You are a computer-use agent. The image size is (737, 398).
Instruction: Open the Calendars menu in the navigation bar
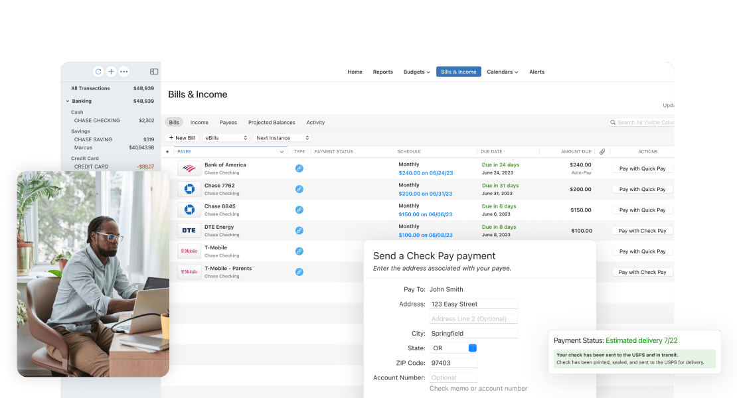point(501,72)
